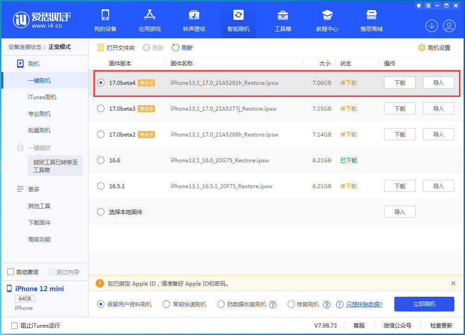Click the 只想抹掉数据 link
This screenshot has height=335, width=465.
(365, 304)
